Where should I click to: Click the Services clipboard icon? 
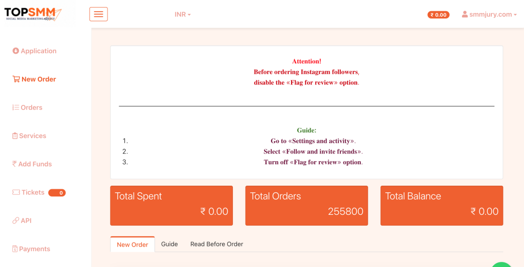pyautogui.click(x=15, y=136)
